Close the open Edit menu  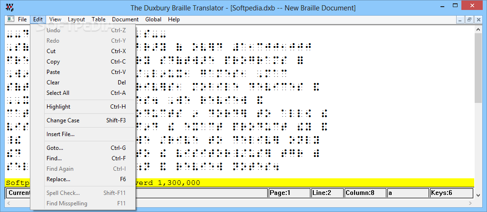38,19
